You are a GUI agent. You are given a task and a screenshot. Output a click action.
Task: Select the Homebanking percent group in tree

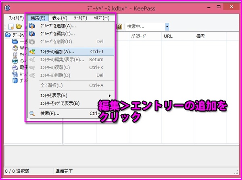tap(15, 74)
